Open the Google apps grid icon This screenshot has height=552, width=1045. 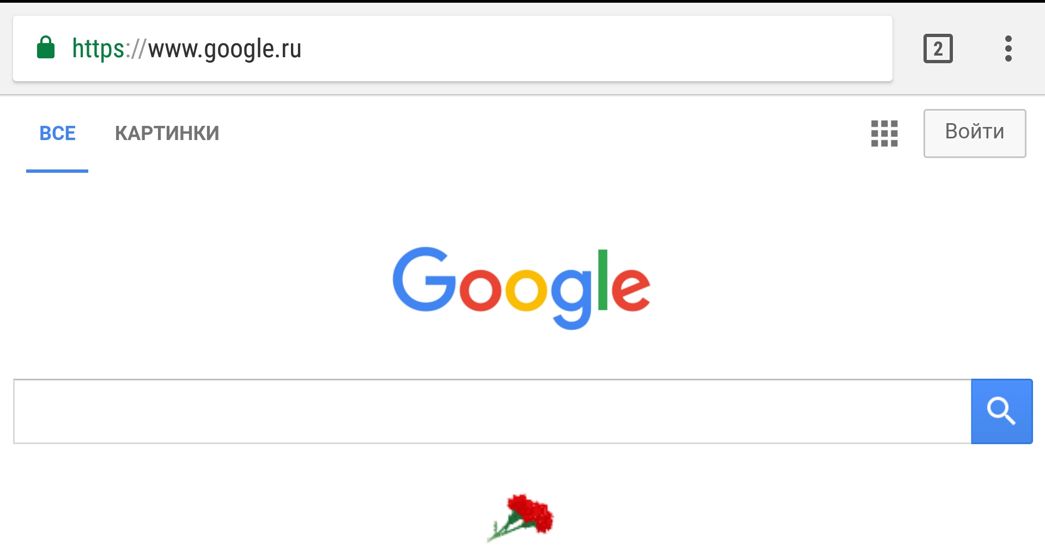point(884,134)
